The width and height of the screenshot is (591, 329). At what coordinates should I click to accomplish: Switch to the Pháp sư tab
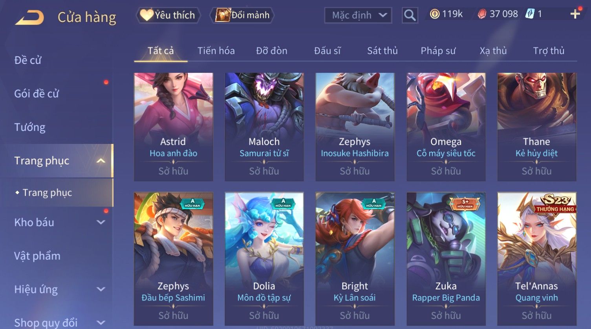point(438,51)
